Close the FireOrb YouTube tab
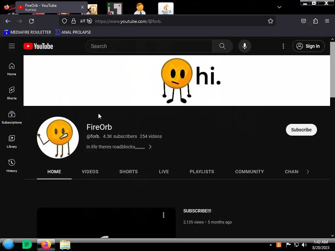 [82, 7]
